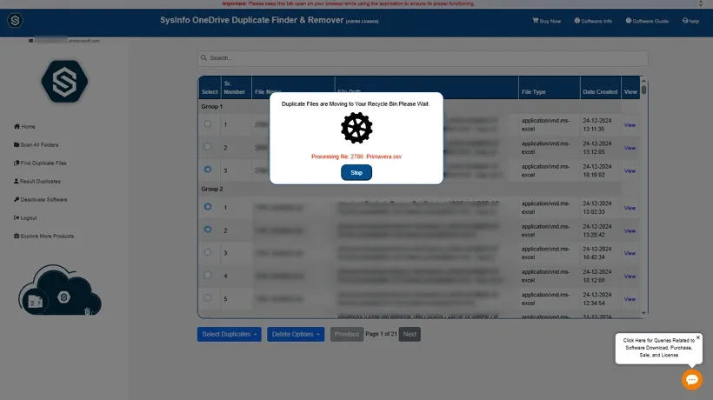Image resolution: width=713 pixels, height=400 pixels.
Task: View the file created at 13:02:33
Action: point(630,208)
